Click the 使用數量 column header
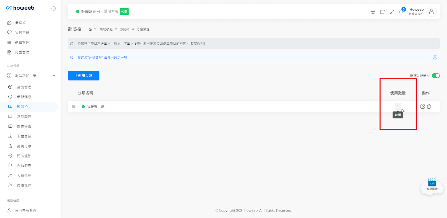The width and height of the screenshot is (447, 218). click(398, 93)
